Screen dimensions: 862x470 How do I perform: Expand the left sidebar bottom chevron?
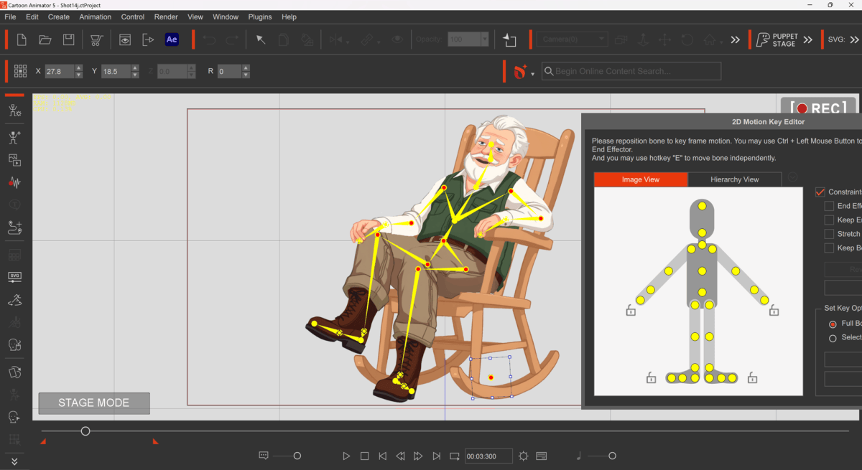pos(14,461)
